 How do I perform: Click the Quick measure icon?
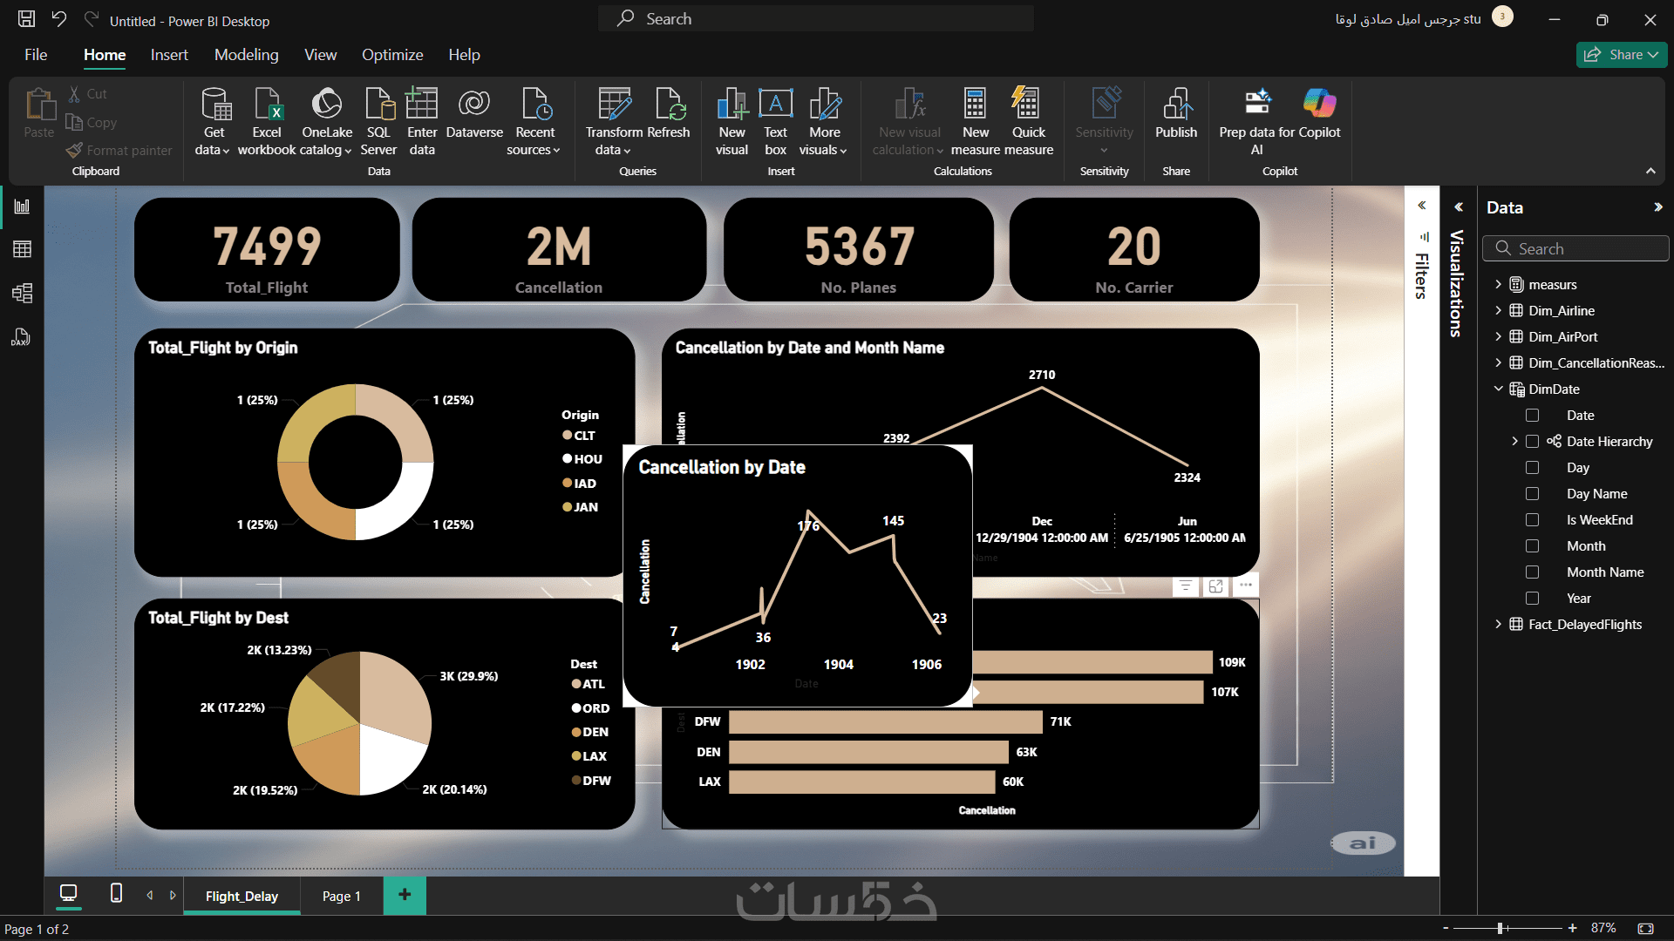pos(1027,105)
